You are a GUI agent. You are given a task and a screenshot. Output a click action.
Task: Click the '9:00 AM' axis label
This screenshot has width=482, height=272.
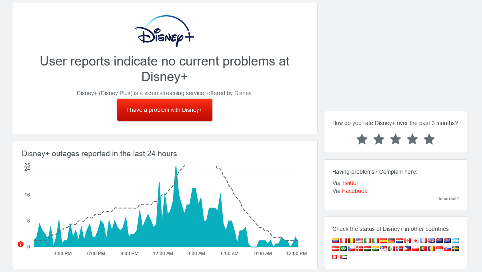(263, 254)
